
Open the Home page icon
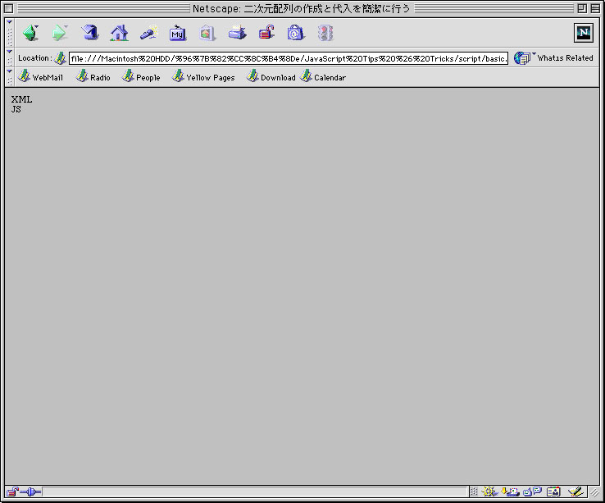[119, 33]
